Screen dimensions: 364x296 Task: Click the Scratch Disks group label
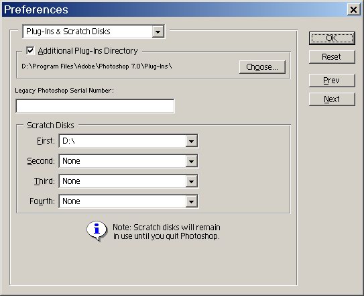point(50,126)
